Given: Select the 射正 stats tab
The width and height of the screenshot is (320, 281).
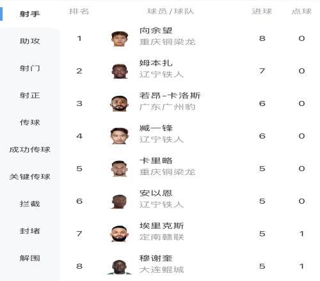Looking at the screenshot, I should click(x=30, y=95).
